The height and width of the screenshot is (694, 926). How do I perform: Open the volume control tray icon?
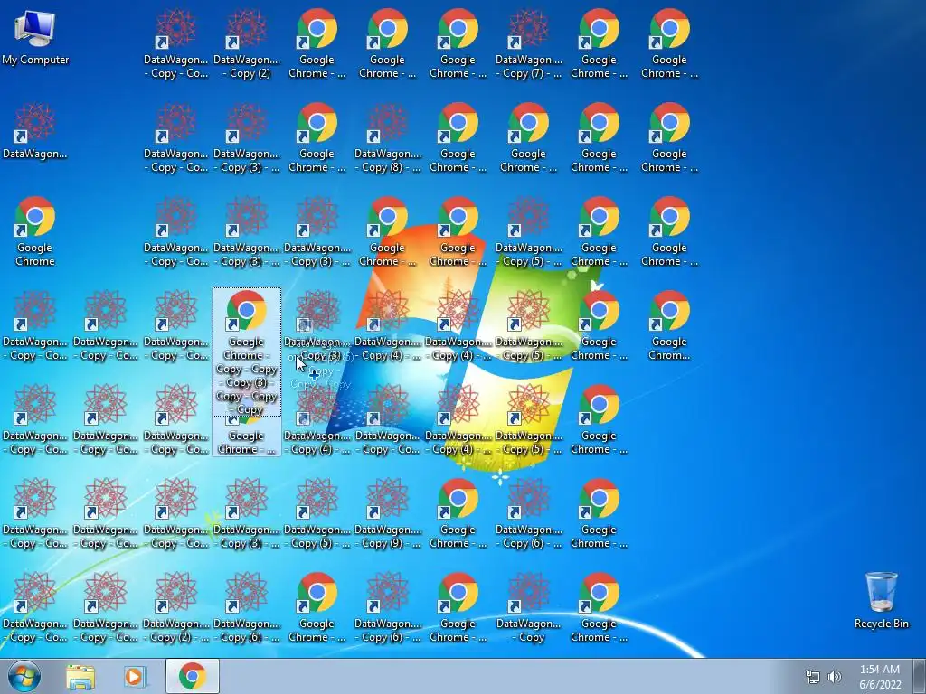click(x=834, y=677)
